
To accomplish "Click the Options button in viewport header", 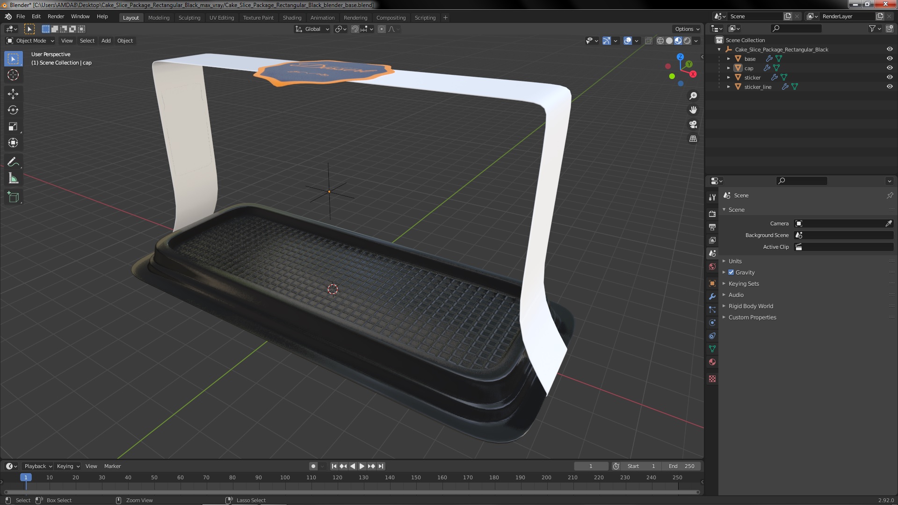I will coord(687,29).
